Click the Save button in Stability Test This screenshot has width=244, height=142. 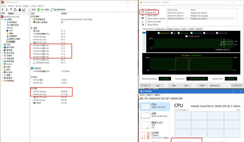point(186,86)
